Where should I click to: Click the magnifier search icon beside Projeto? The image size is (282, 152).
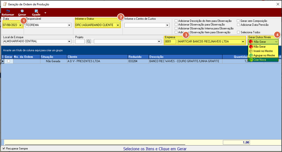point(89,41)
